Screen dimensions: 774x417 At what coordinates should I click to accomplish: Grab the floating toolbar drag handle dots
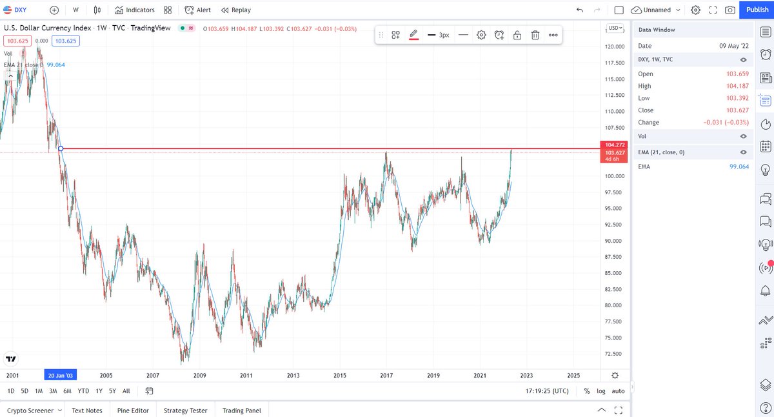381,35
